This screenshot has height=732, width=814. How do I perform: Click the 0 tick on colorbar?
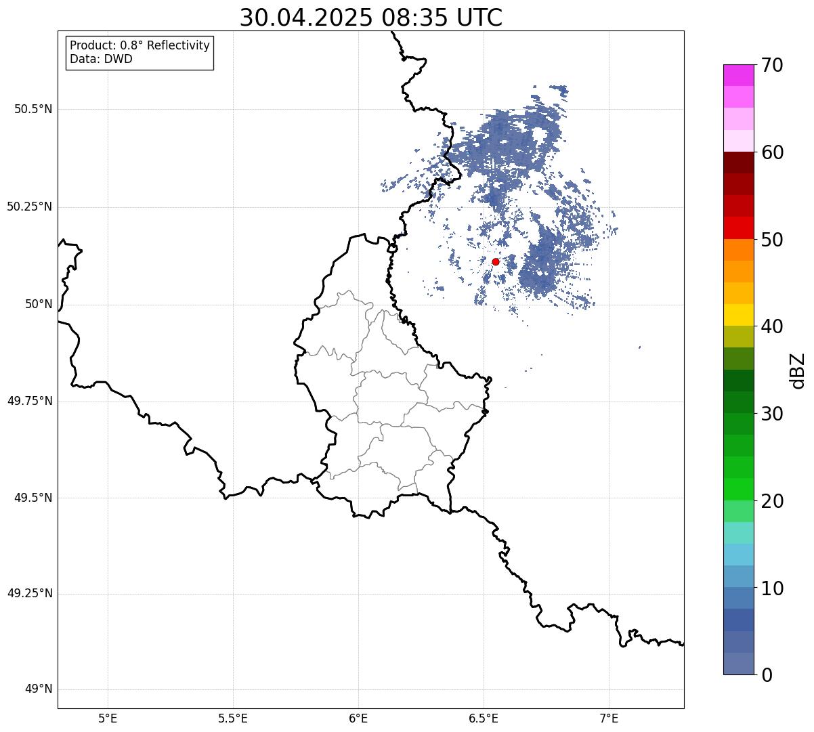(767, 675)
